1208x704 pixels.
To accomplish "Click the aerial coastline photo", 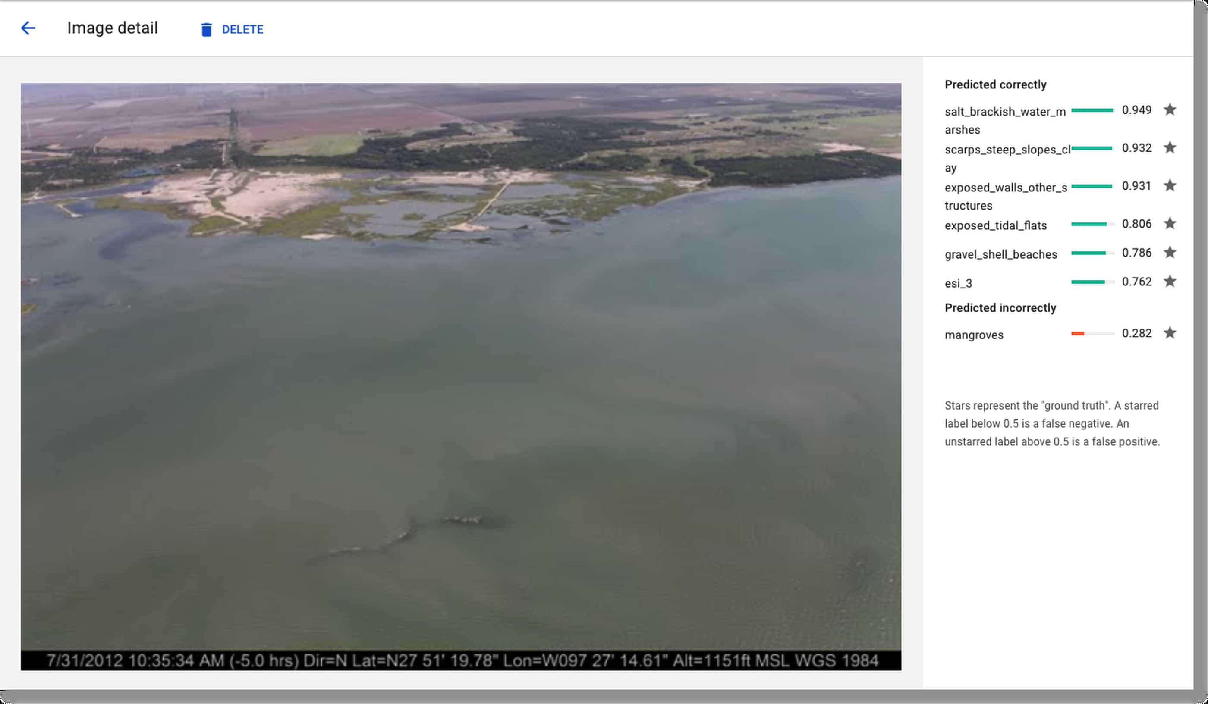I will 461,376.
